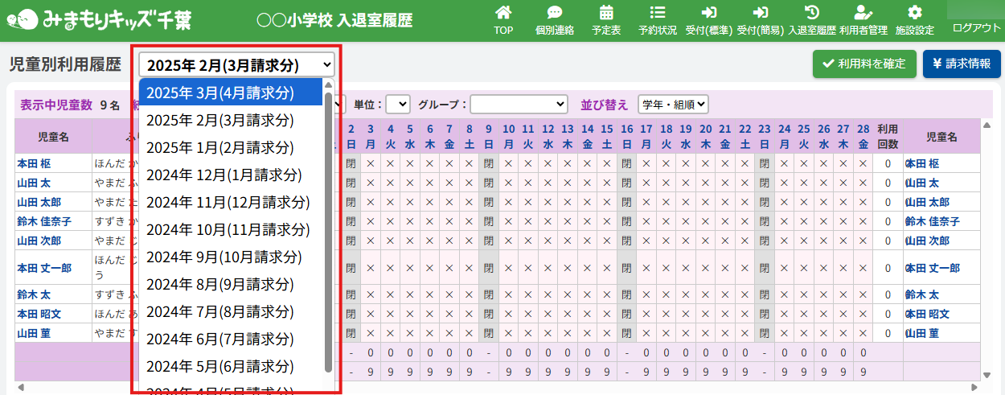Choose 2024年 12月(1月請求分) from list
This screenshot has width=1005, height=395.
231,175
